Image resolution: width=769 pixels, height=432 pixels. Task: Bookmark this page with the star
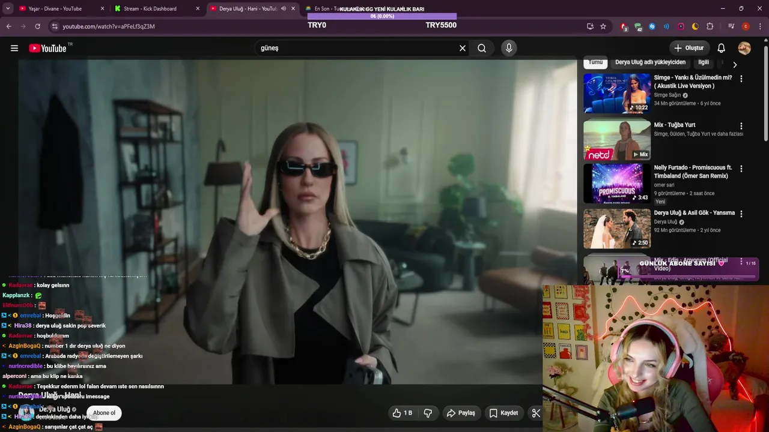click(x=603, y=26)
